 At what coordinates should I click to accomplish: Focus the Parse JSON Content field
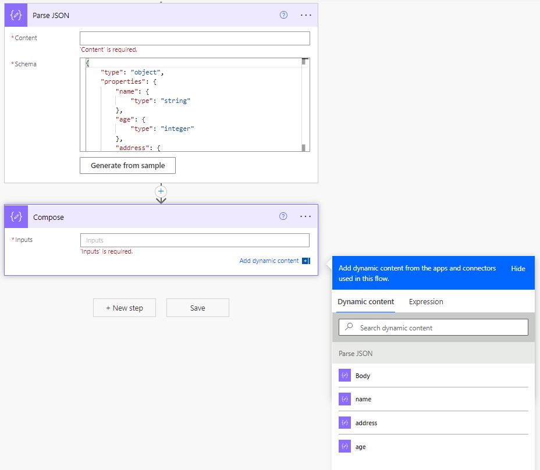click(x=195, y=38)
